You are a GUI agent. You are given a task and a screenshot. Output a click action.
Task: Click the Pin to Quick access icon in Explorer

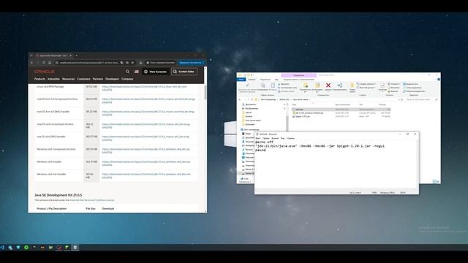pyautogui.click(x=247, y=85)
